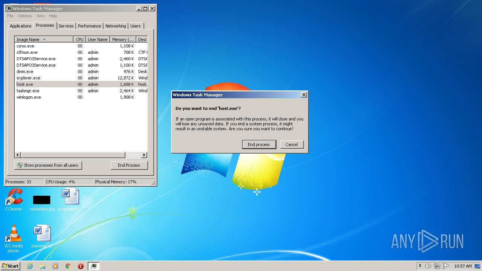Select the nokiadata.jpg desktop file
482x271 pixels.
[x=42, y=203]
